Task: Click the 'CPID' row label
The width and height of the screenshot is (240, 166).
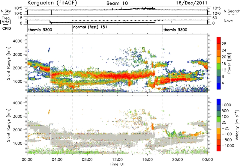Action: pos(7,28)
